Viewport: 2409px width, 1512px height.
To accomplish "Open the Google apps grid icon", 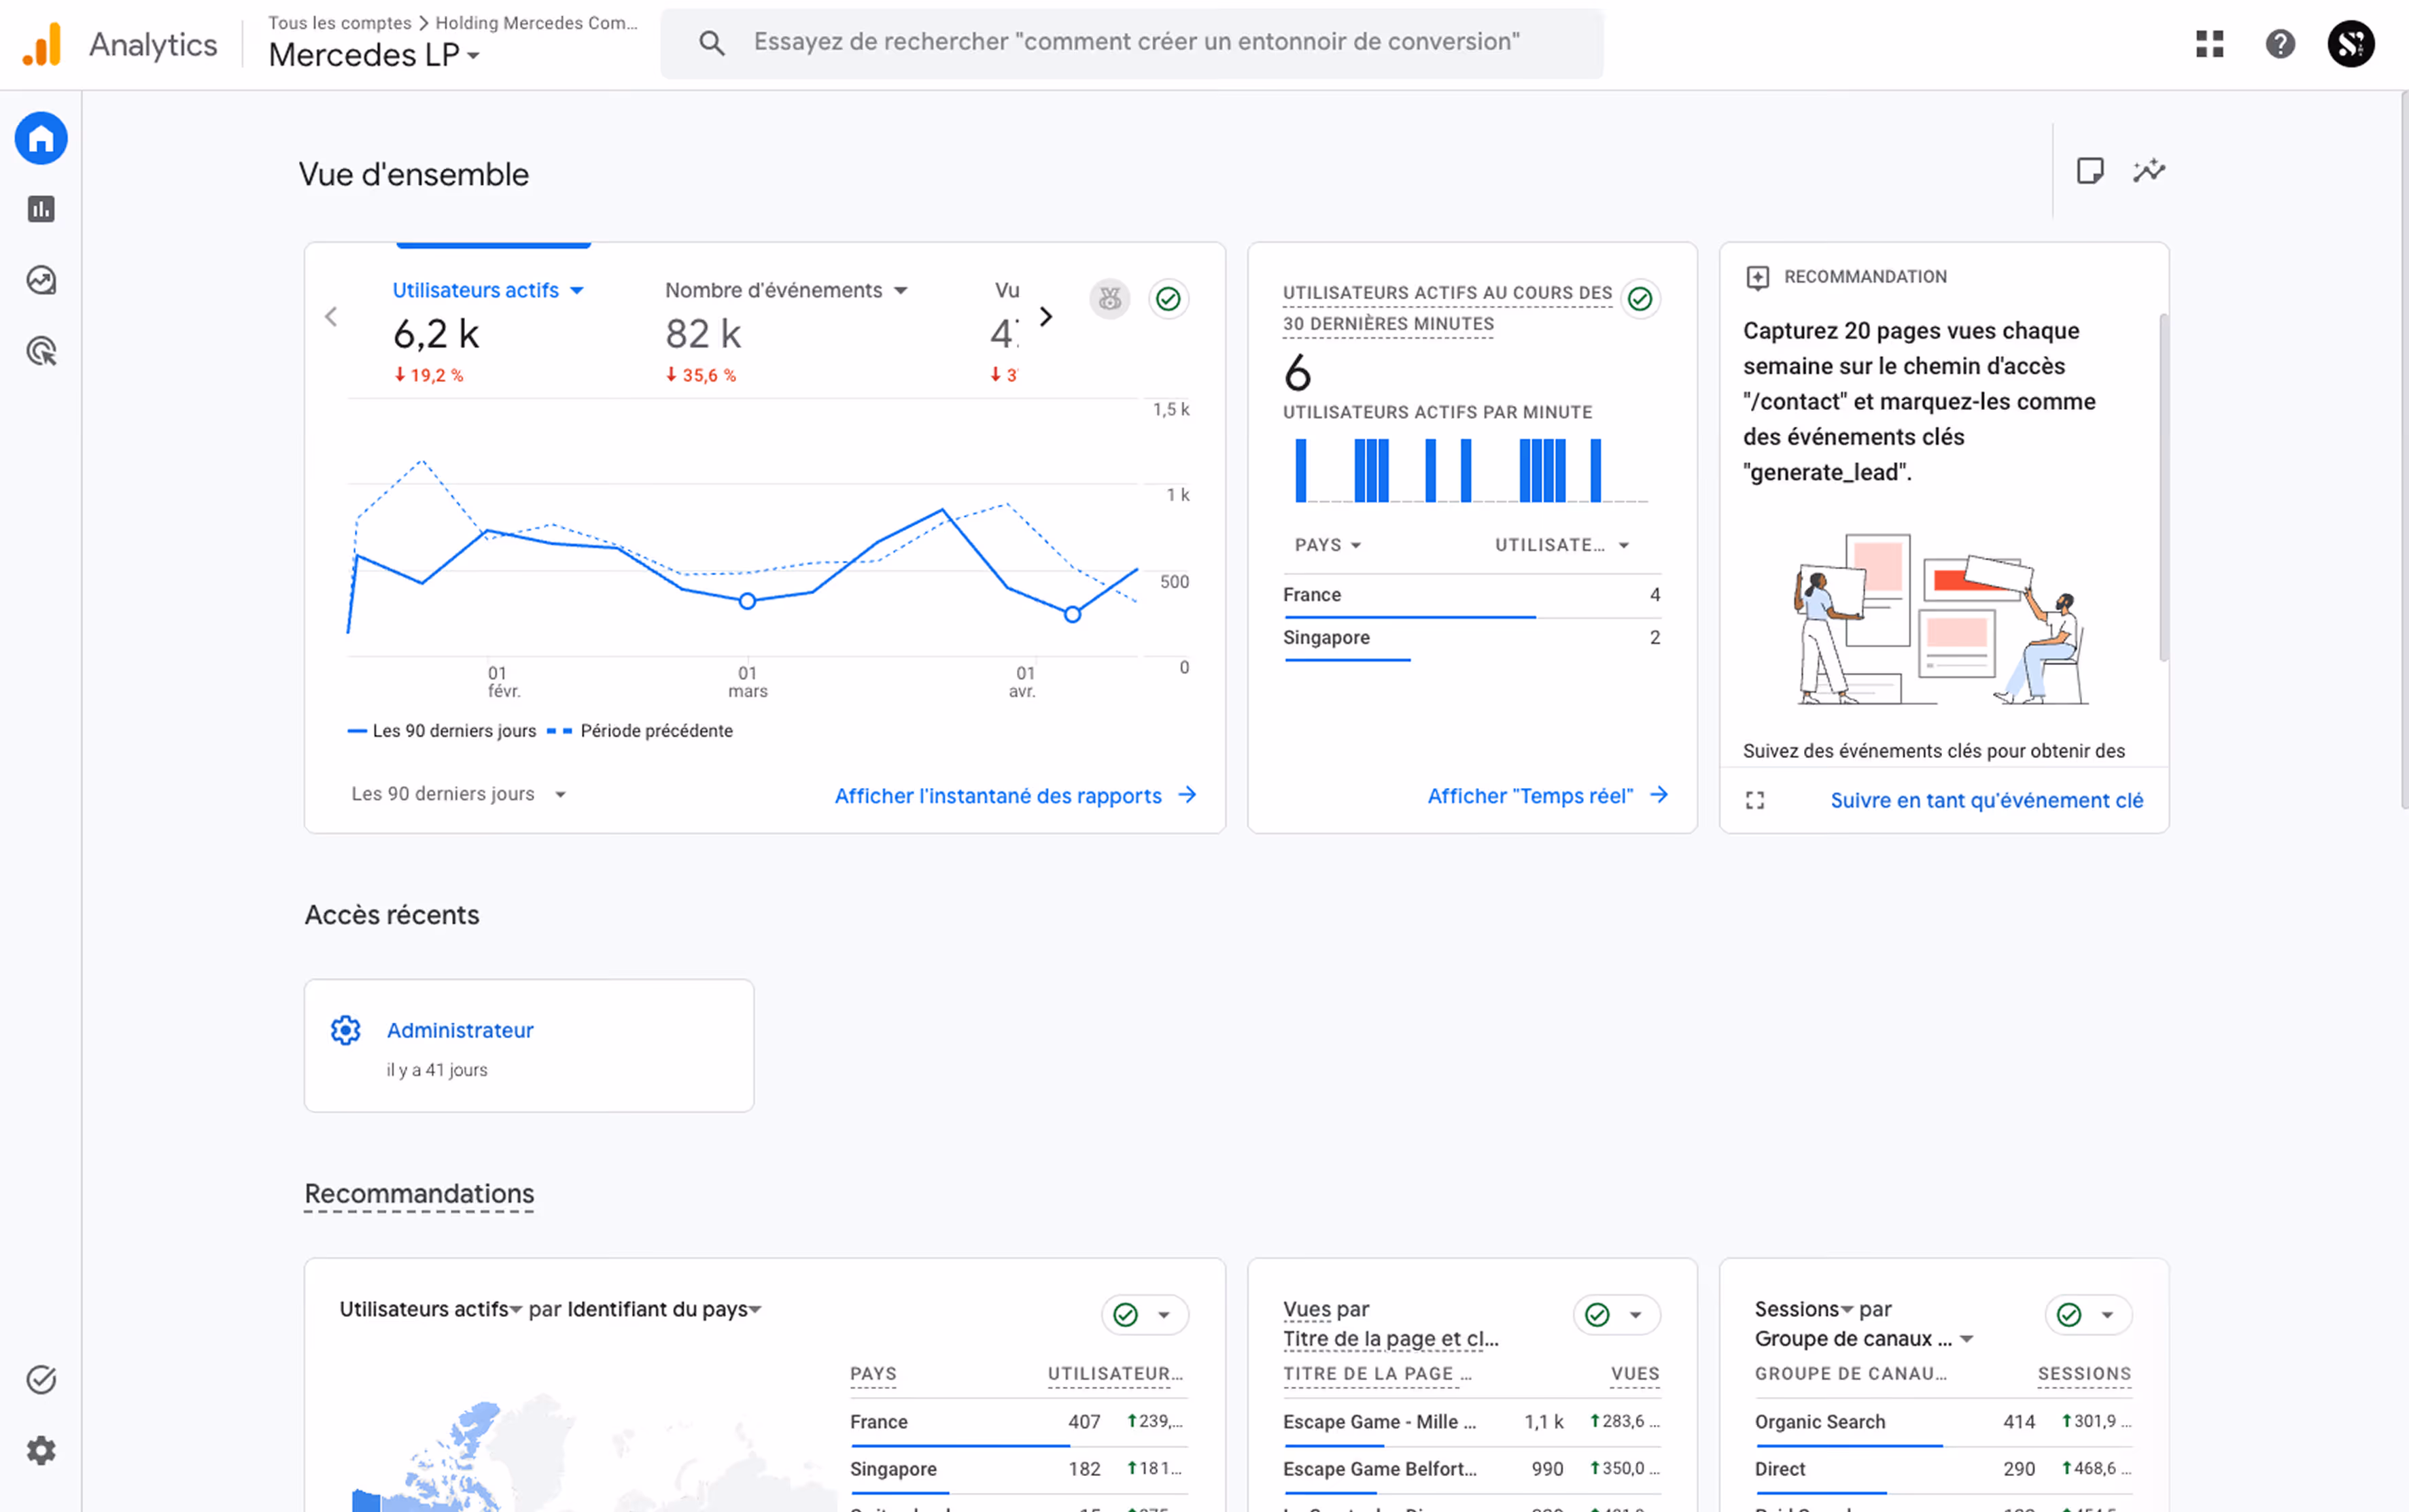I will point(2209,44).
